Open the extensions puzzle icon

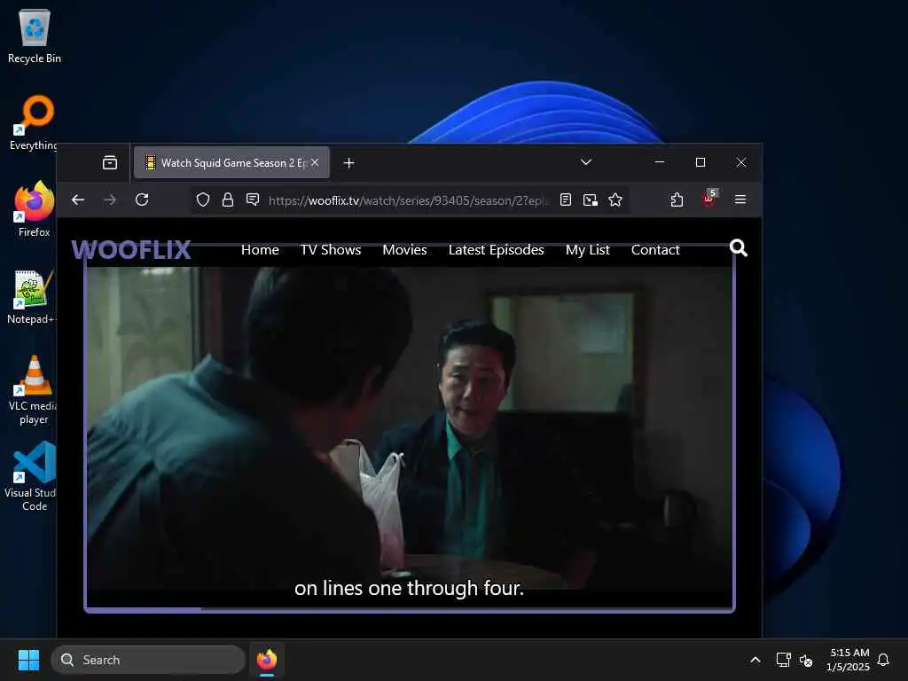[x=677, y=200]
